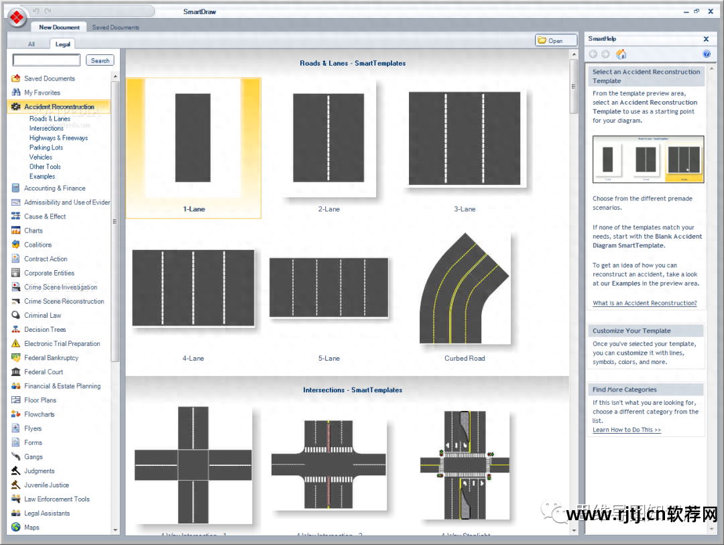Click the template area scroll down arrow

pos(574,531)
